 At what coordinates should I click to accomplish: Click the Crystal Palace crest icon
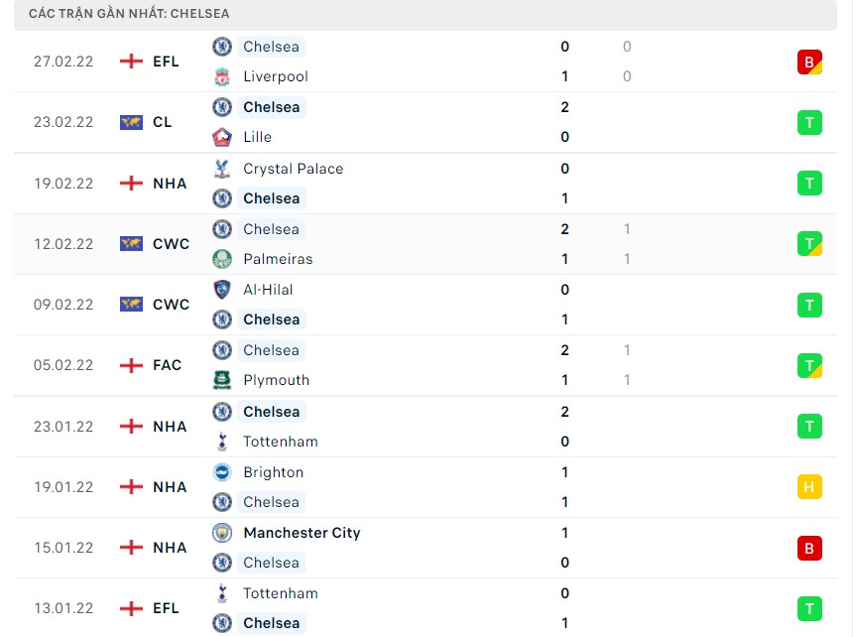point(222,169)
